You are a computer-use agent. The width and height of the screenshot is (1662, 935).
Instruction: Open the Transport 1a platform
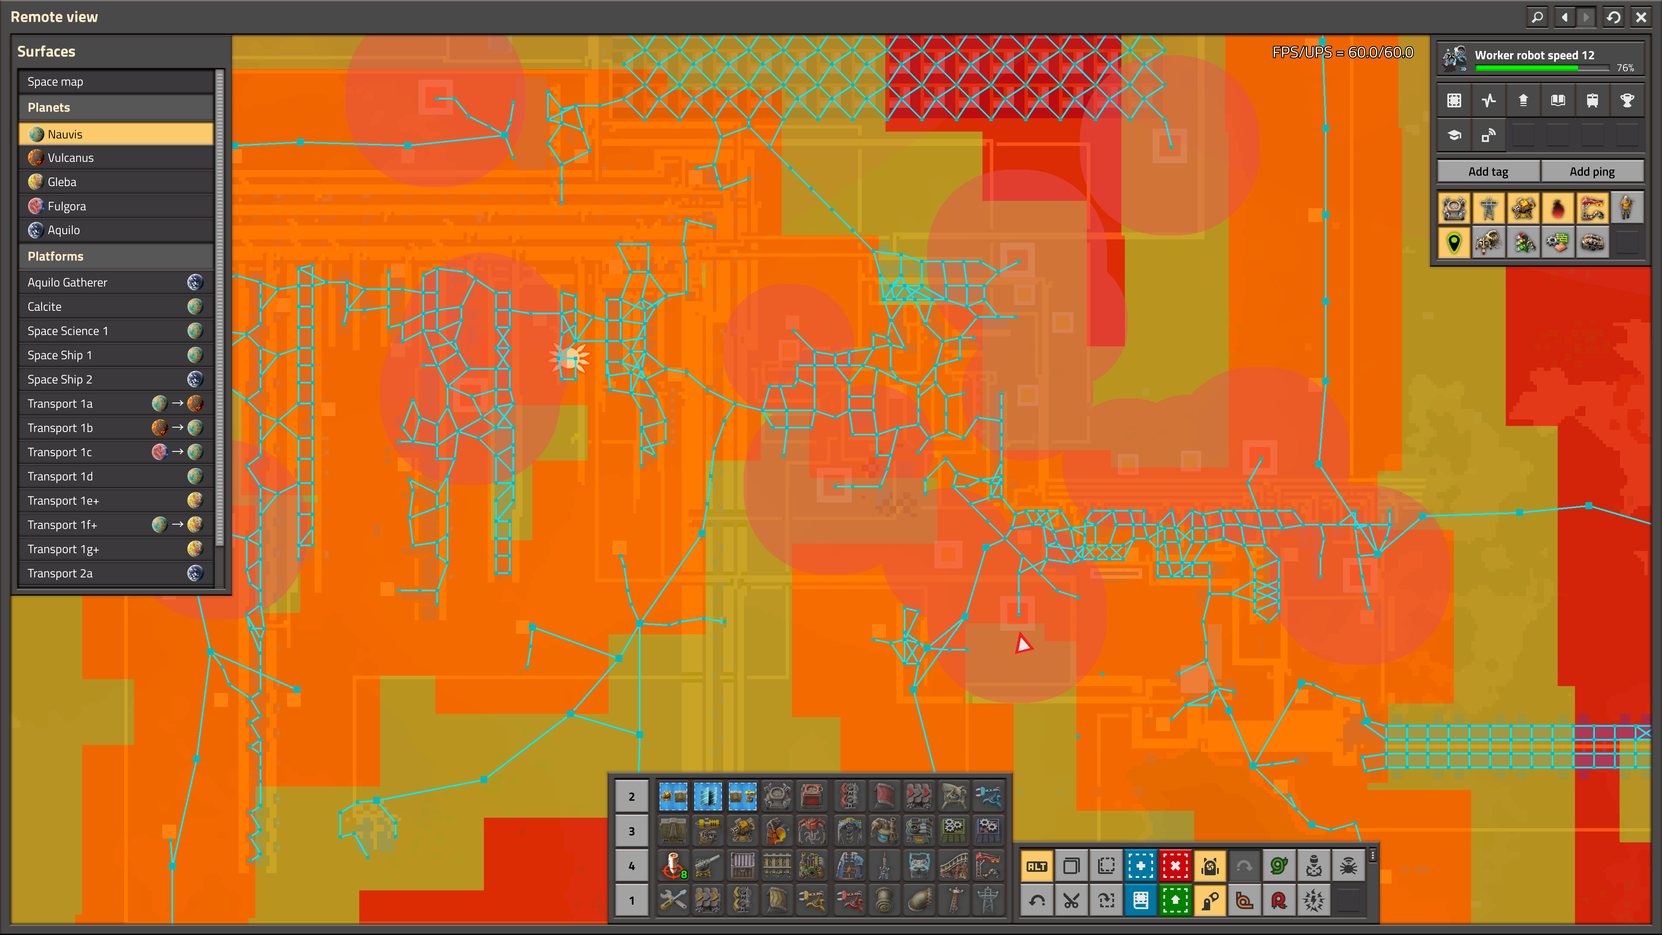click(x=116, y=403)
